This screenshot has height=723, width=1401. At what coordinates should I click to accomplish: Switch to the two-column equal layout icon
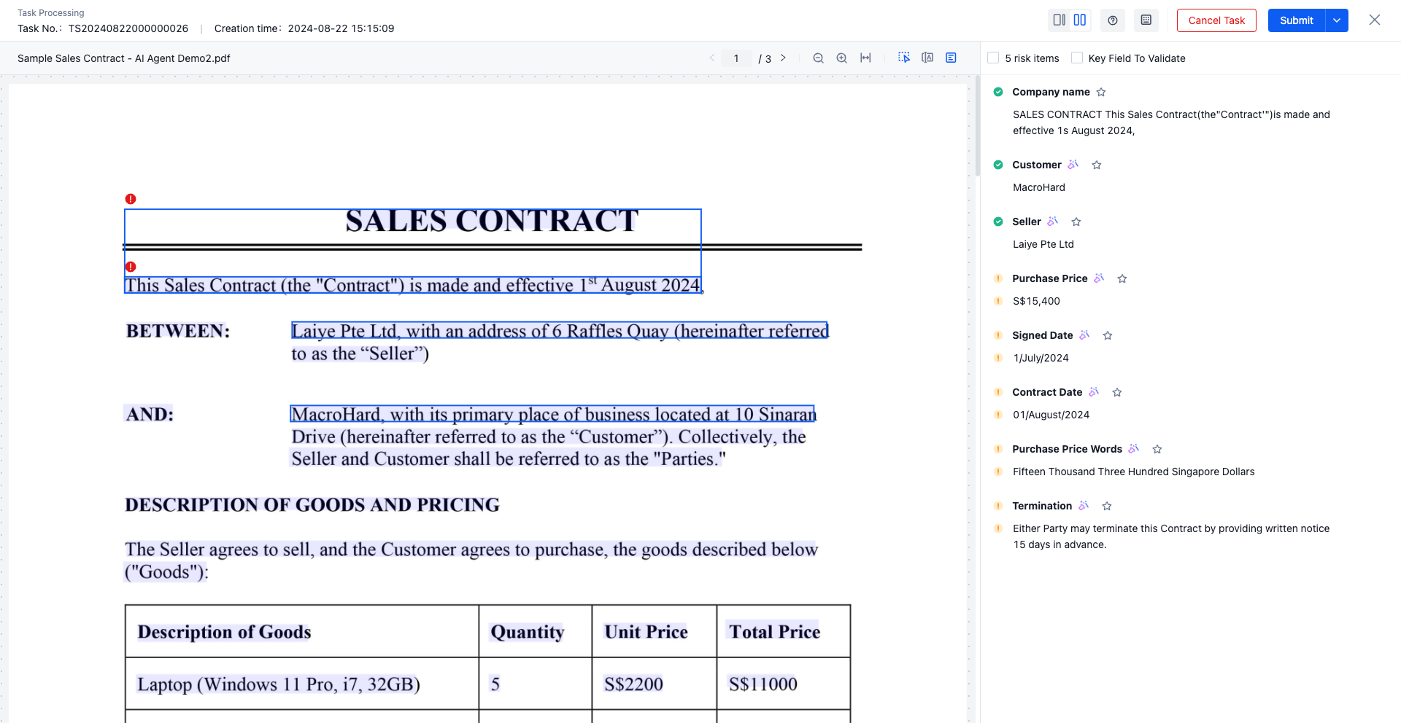point(1080,20)
